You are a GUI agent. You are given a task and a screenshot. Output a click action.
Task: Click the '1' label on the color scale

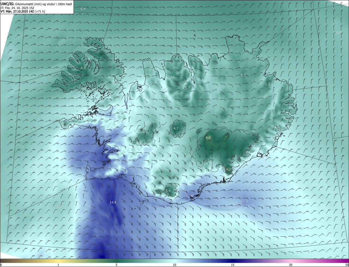tap(58, 265)
